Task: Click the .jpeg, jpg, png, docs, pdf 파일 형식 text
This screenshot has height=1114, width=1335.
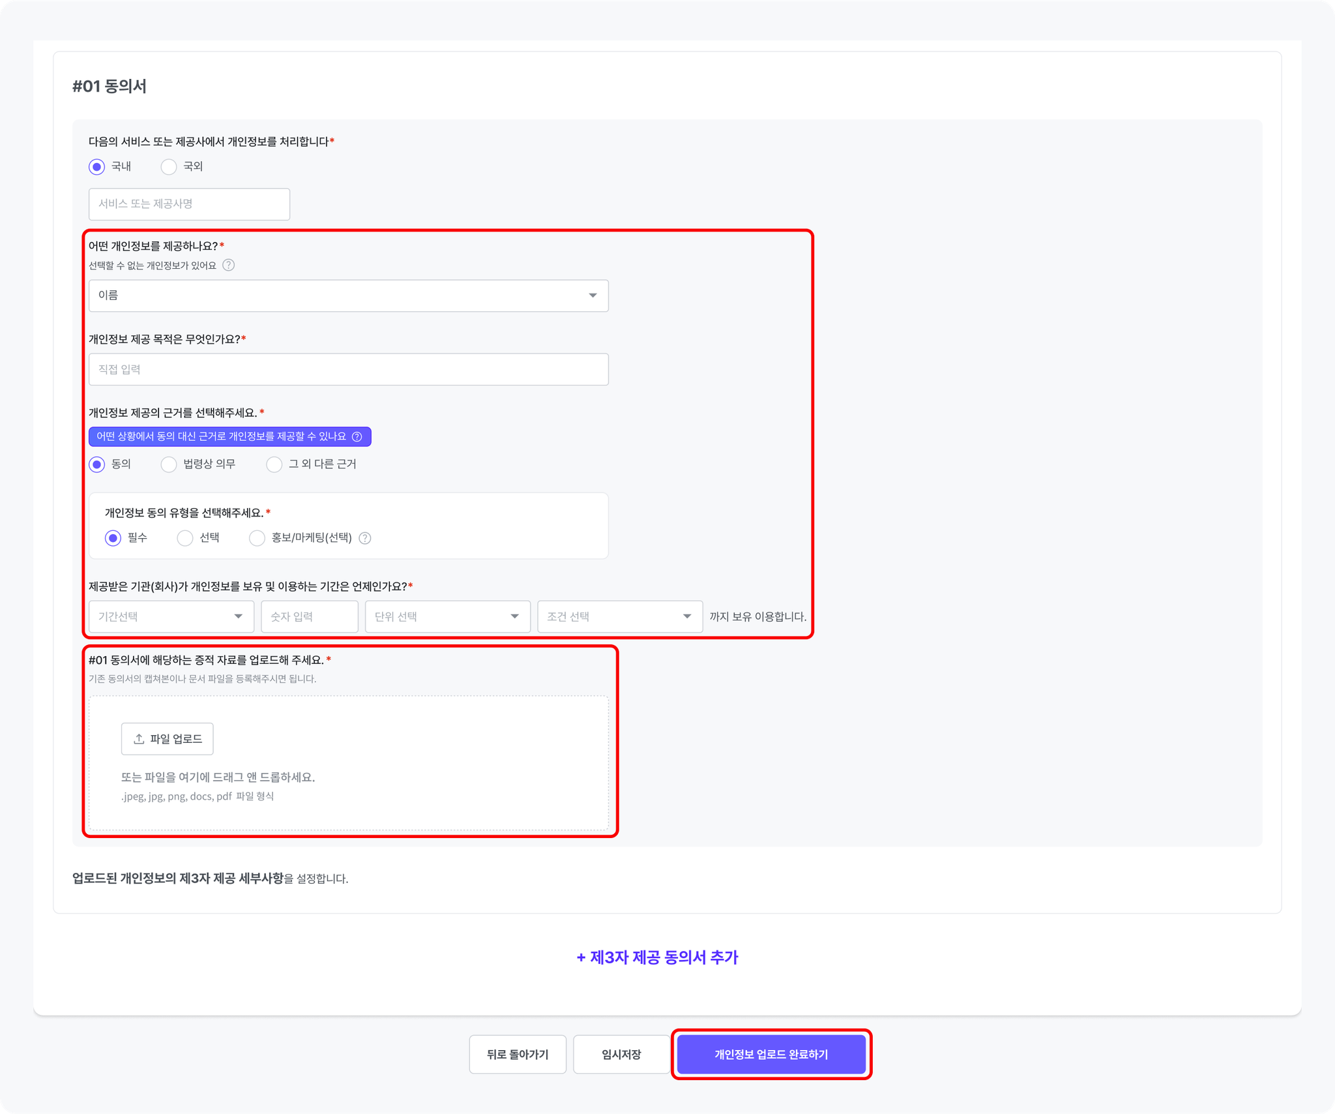Action: pyautogui.click(x=198, y=796)
